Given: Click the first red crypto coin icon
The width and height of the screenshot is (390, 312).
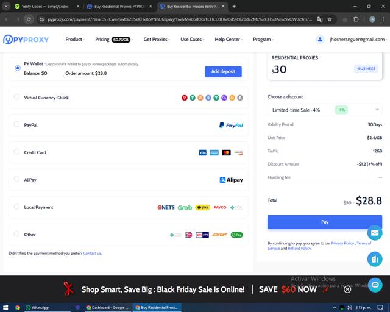Looking at the screenshot, I should pos(184,97).
